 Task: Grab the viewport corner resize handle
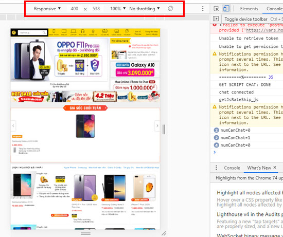(164, 233)
